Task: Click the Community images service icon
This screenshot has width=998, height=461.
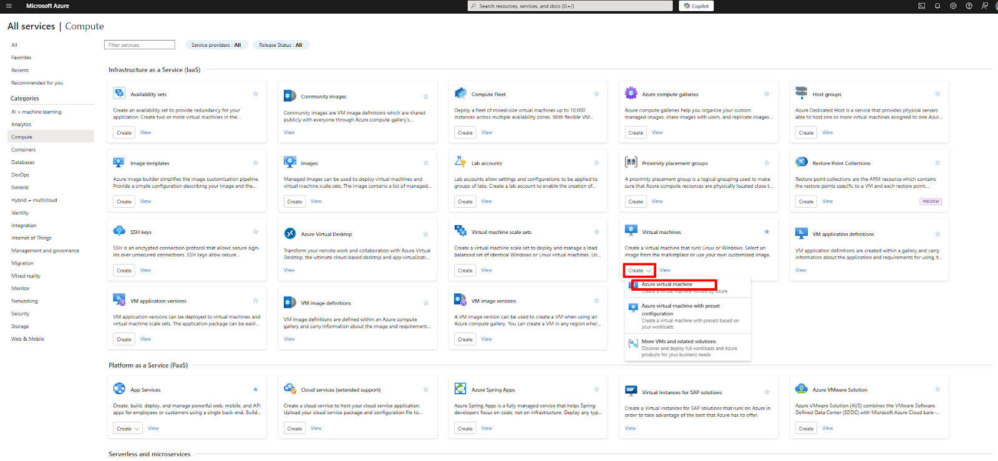Action: pos(290,95)
